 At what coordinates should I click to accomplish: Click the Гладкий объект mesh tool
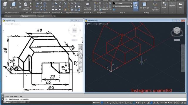tap(26, 6)
